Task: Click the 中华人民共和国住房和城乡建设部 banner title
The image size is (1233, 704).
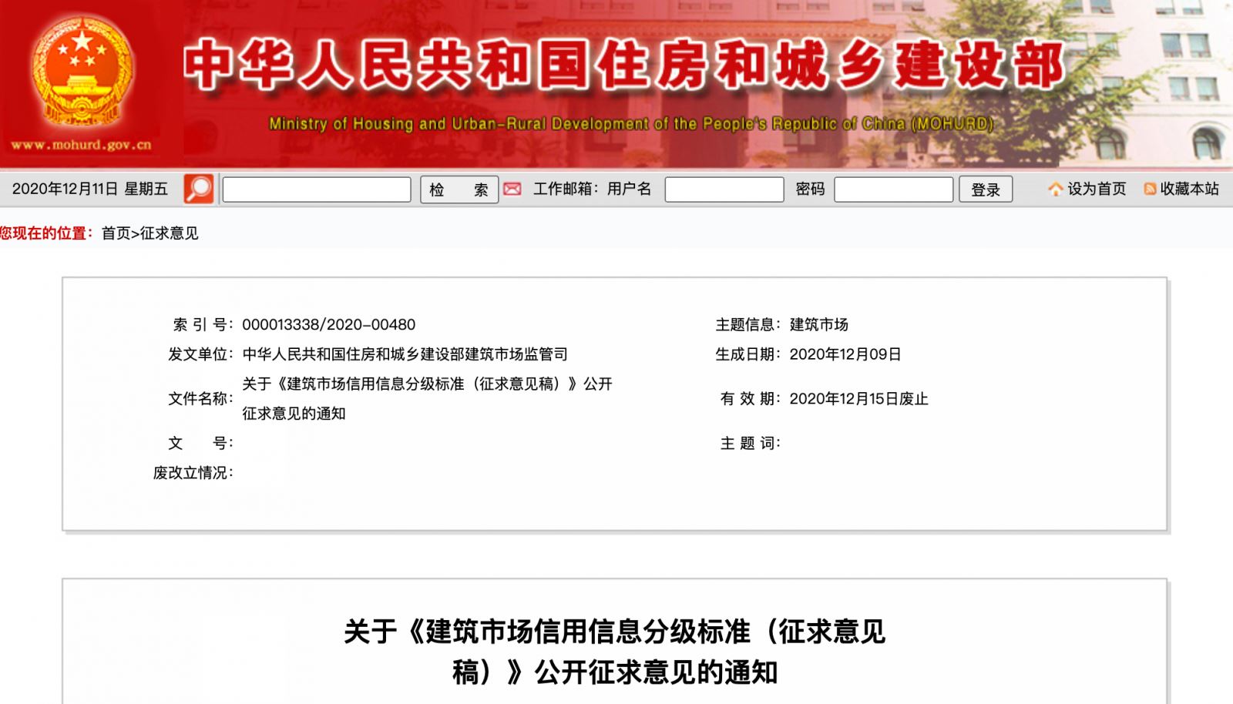Action: 624,65
